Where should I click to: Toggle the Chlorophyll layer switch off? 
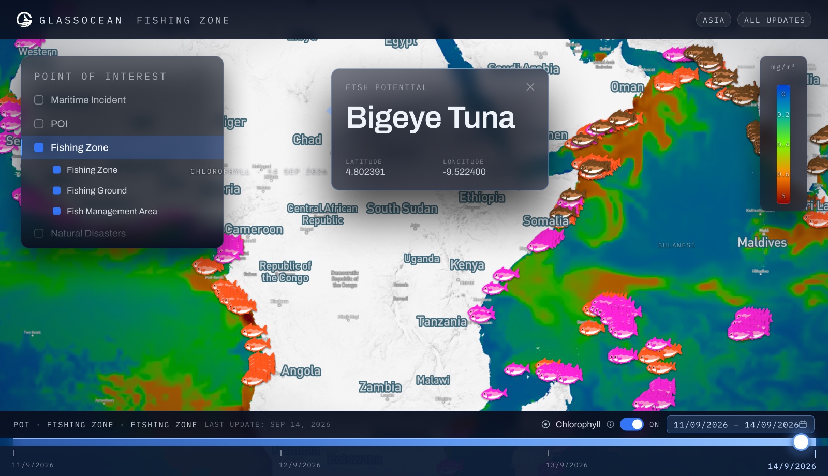[632, 424]
